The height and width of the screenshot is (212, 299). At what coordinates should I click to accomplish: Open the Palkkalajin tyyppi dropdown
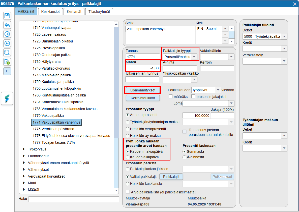click(194, 57)
